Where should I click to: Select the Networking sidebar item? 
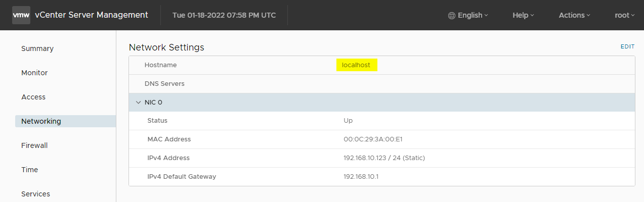click(x=65, y=121)
